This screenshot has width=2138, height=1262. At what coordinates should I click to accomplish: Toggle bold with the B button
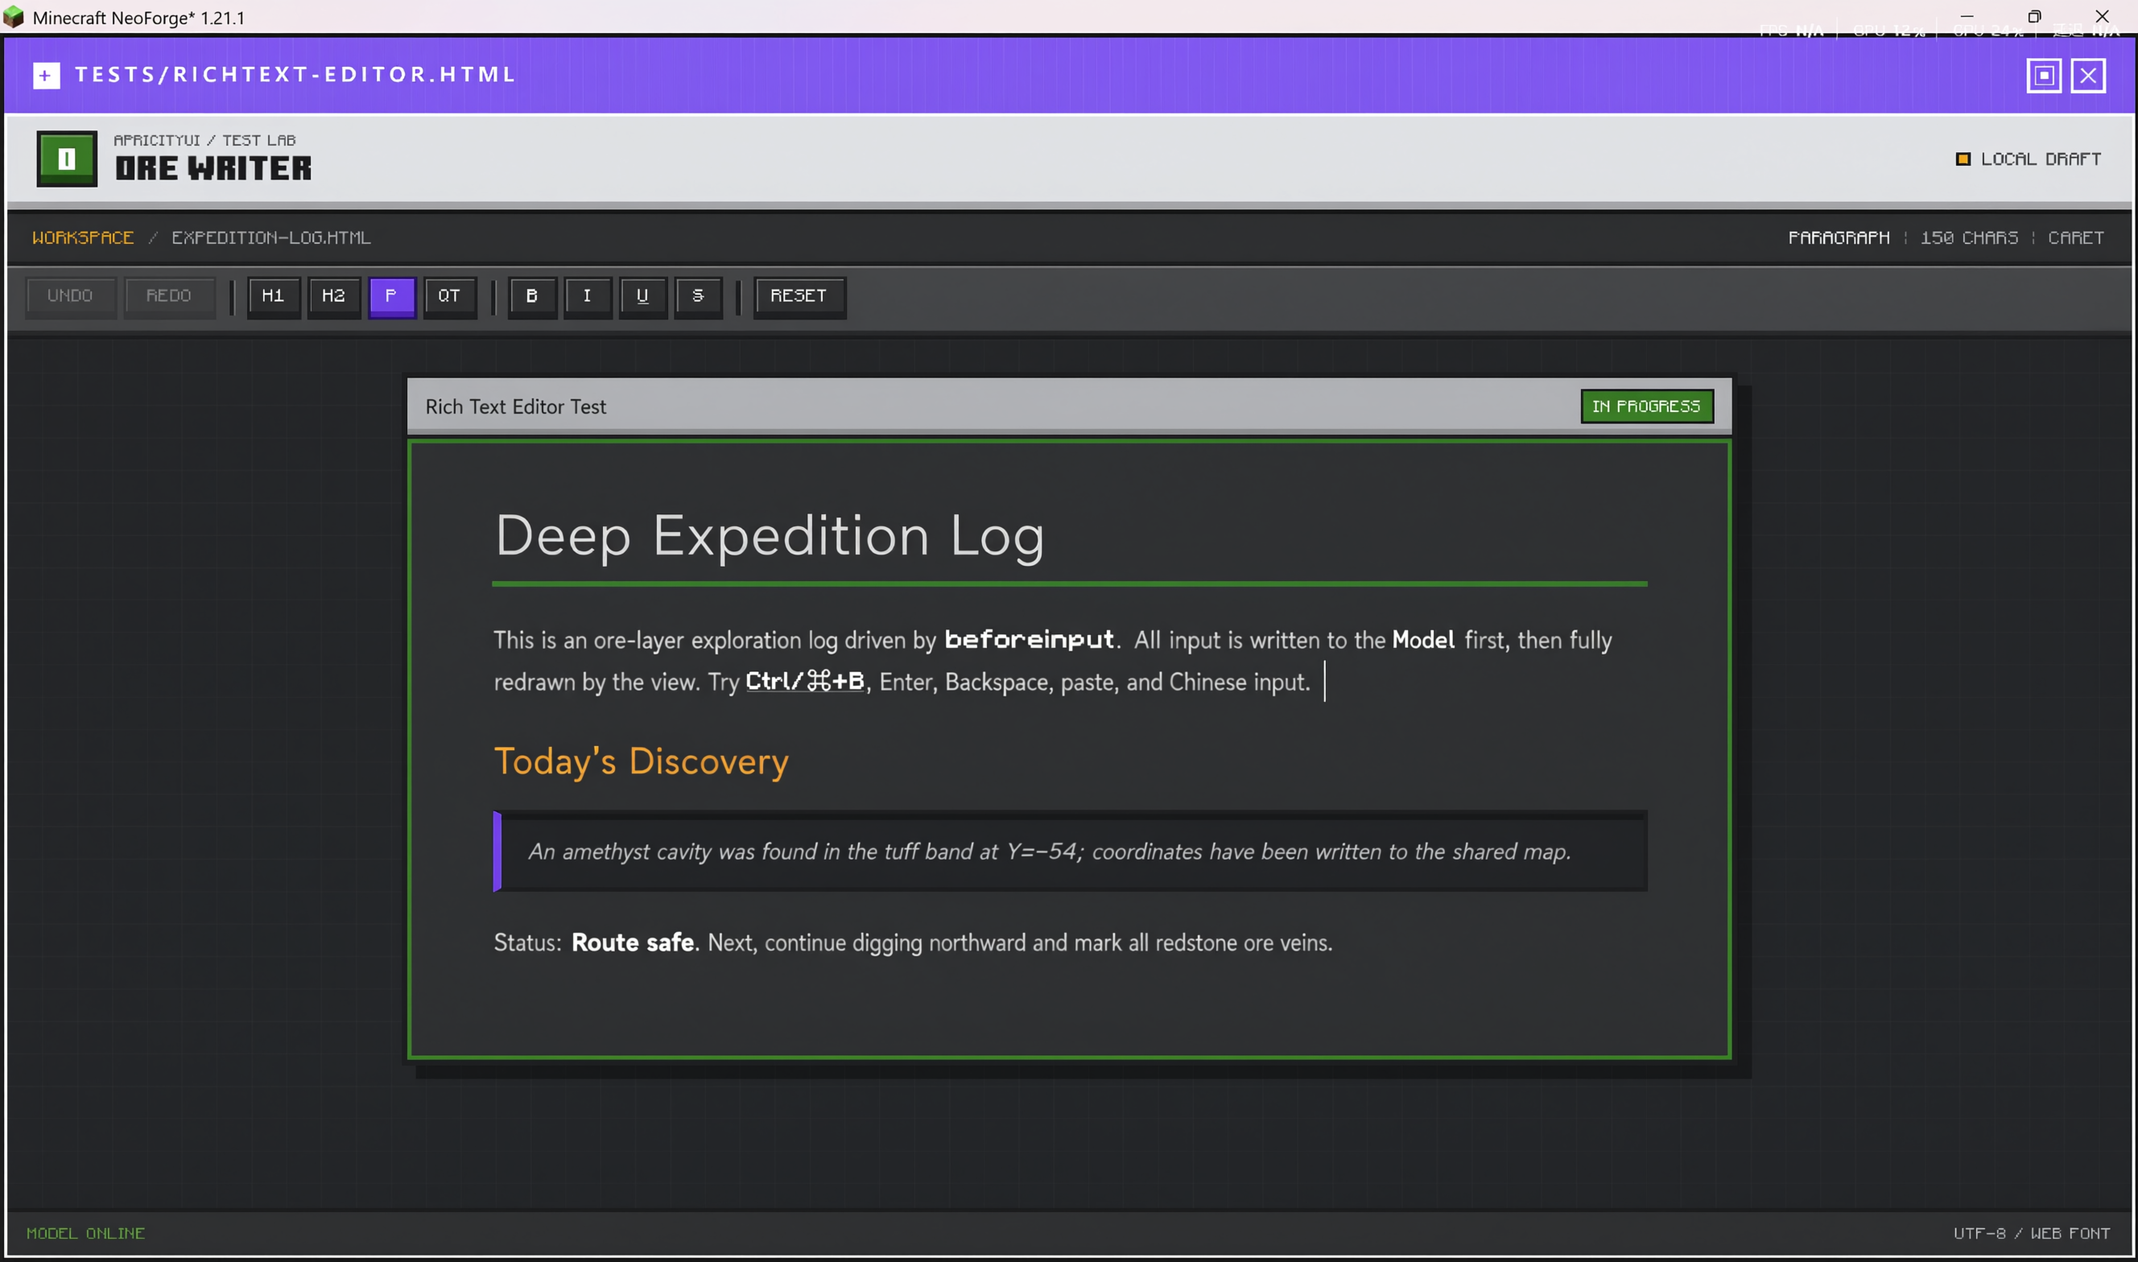[531, 296]
